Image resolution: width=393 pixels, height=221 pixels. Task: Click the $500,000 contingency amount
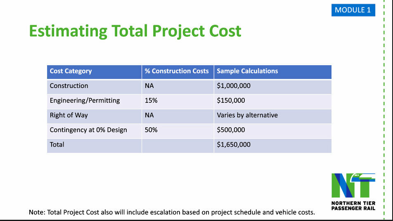click(x=231, y=130)
